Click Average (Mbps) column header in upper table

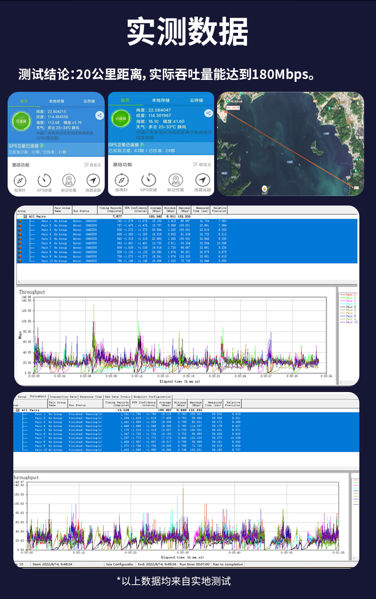(x=156, y=210)
